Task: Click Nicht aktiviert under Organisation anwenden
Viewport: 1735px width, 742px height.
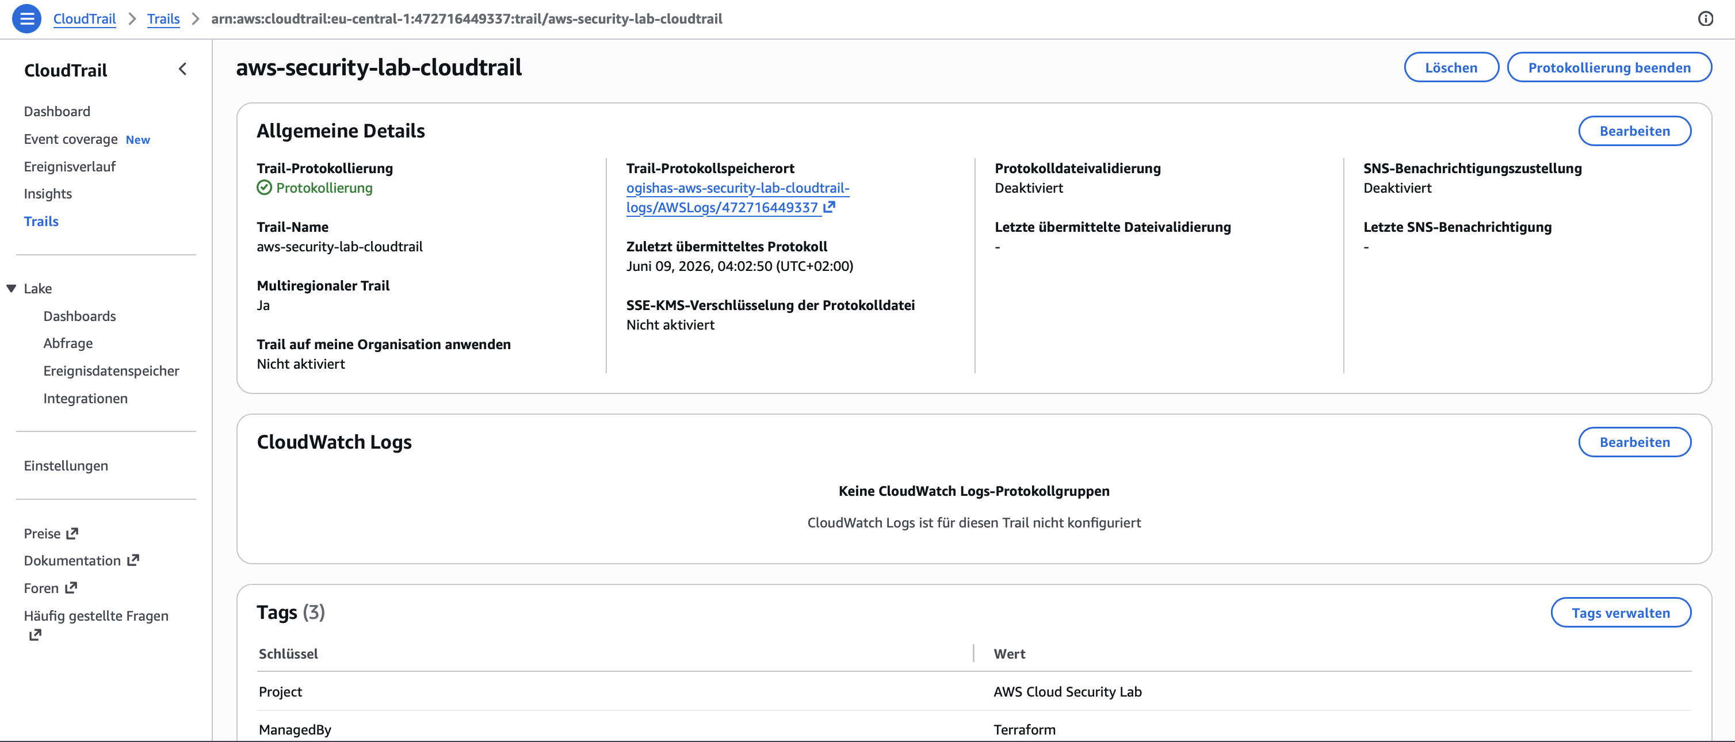Action: click(300, 364)
